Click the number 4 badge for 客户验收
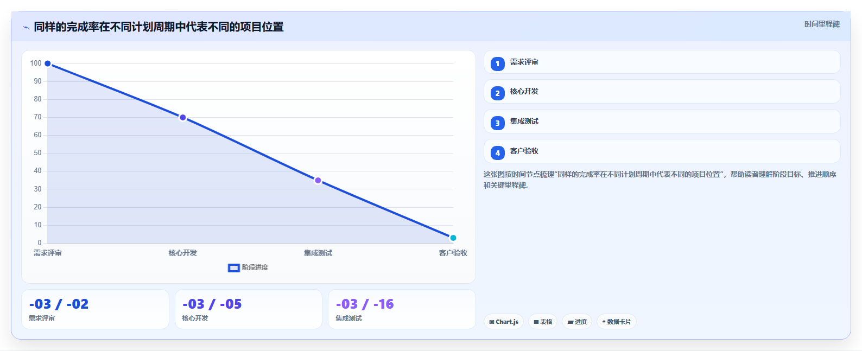The height and width of the screenshot is (351, 862). click(x=498, y=153)
